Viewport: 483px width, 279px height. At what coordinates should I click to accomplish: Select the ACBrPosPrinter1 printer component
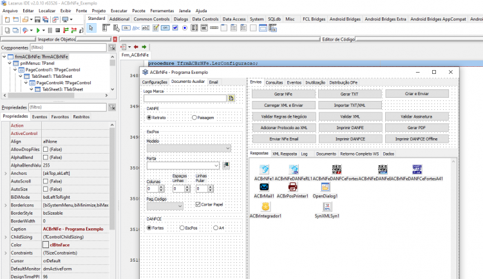point(292,186)
